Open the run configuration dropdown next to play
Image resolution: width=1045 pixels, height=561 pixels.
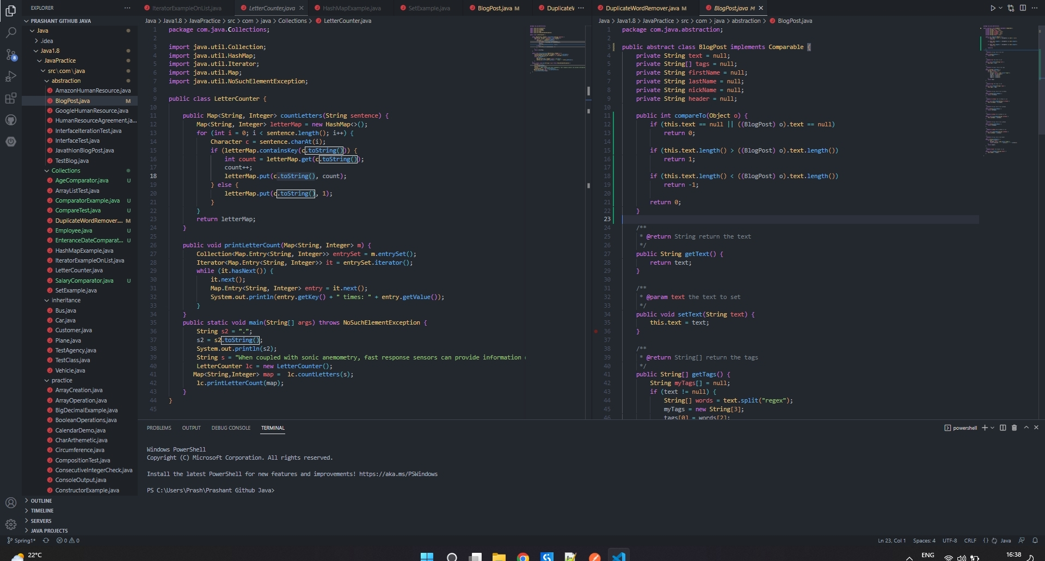[1000, 8]
